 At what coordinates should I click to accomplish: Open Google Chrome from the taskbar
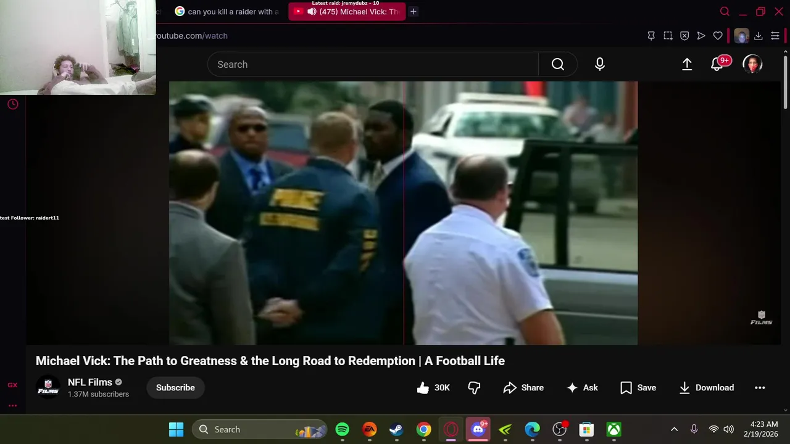[x=424, y=429]
